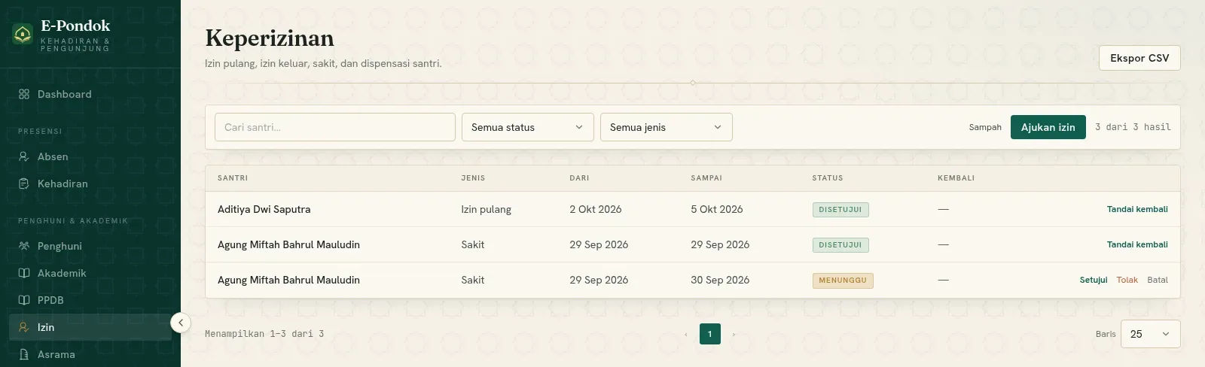Viewport: 1205px width, 367px height.
Task: Click the 3 dari 3 hasil text
Action: coord(1133,127)
